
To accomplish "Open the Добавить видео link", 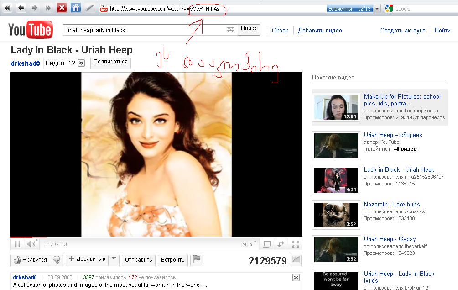I will [x=320, y=31].
